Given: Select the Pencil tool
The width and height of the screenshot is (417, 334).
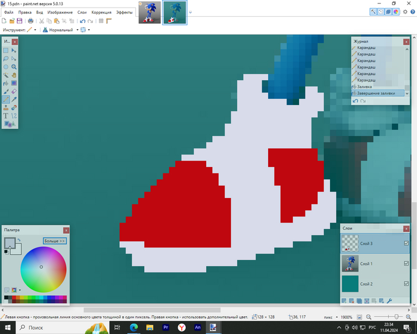Looking at the screenshot, I should [x=6, y=100].
